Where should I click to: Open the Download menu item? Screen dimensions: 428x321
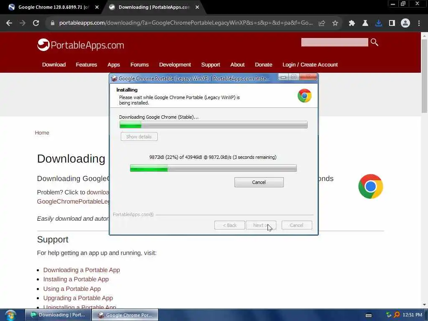(x=54, y=65)
